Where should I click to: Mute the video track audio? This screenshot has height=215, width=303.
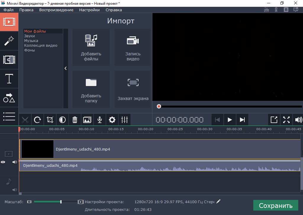pos(15,162)
